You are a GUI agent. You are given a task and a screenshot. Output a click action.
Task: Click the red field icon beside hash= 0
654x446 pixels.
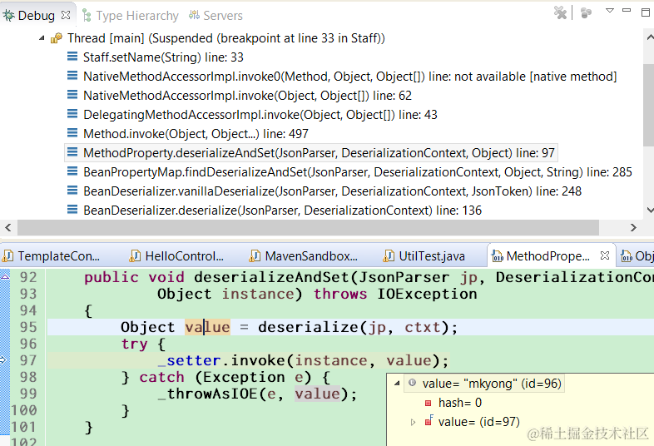point(428,403)
